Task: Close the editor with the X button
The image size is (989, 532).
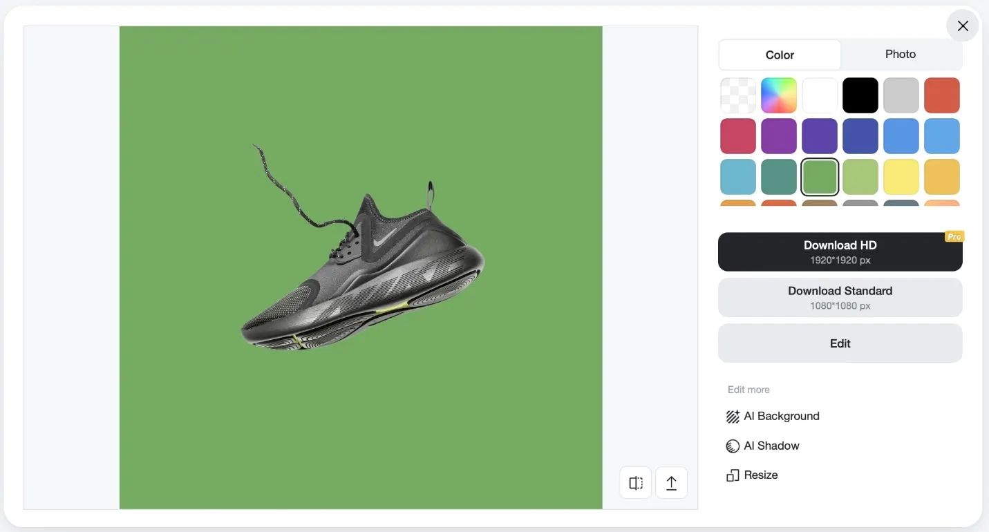Action: pos(963,26)
